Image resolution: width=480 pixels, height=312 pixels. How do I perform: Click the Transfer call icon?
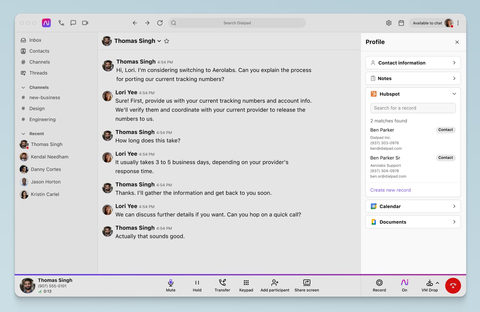tap(222, 285)
